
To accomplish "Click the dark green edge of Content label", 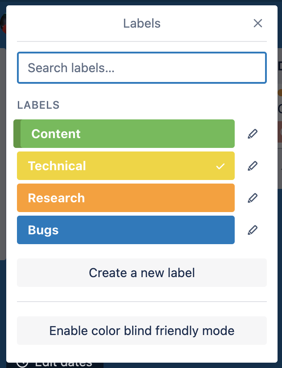I will [x=17, y=134].
